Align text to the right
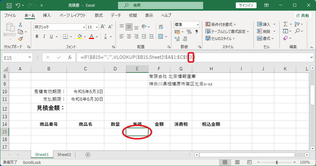This screenshot has width=316, height=166. 136,37
